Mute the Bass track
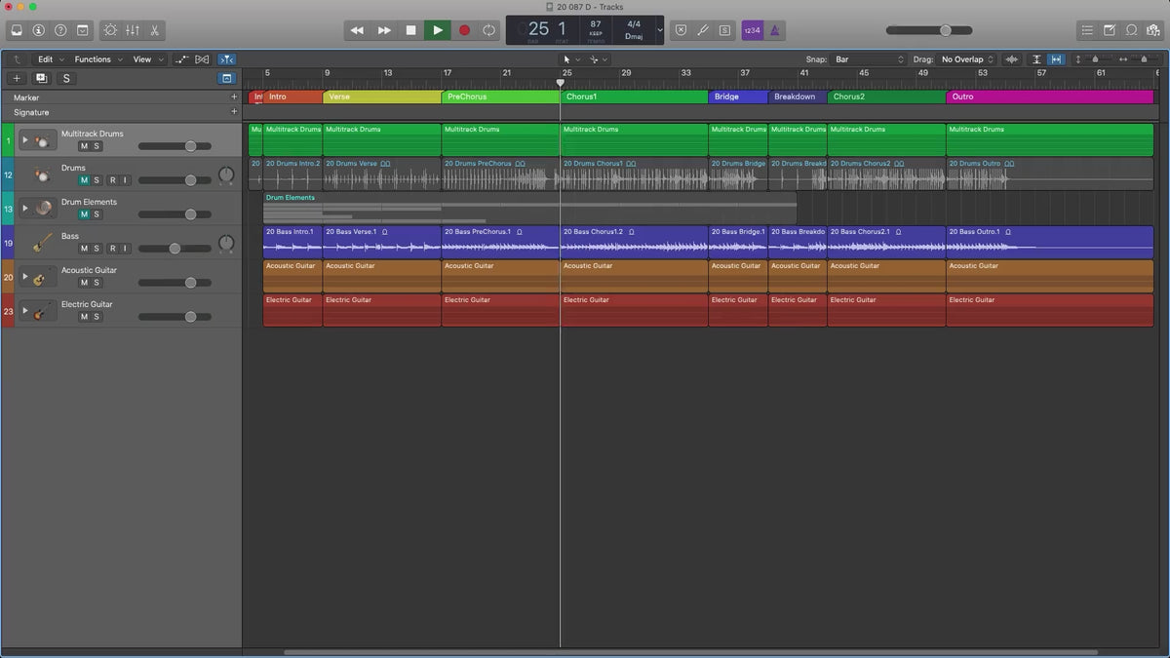The height and width of the screenshot is (658, 1170). coord(84,249)
